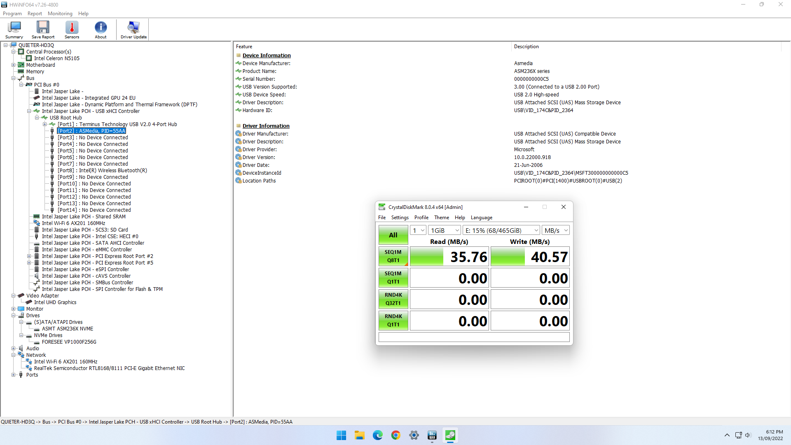Screen dimensions: 791x445
Task: Expand PCI Express Root Port #5
Action: [29, 263]
